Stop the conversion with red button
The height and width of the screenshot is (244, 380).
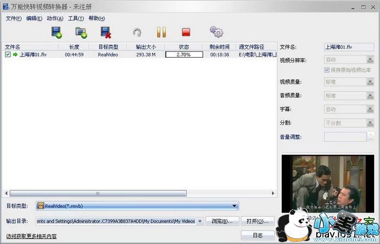[186, 32]
